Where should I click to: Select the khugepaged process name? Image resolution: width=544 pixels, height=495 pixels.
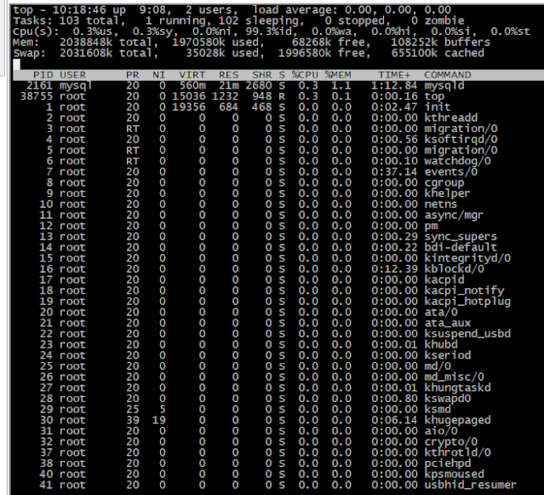pos(457,420)
